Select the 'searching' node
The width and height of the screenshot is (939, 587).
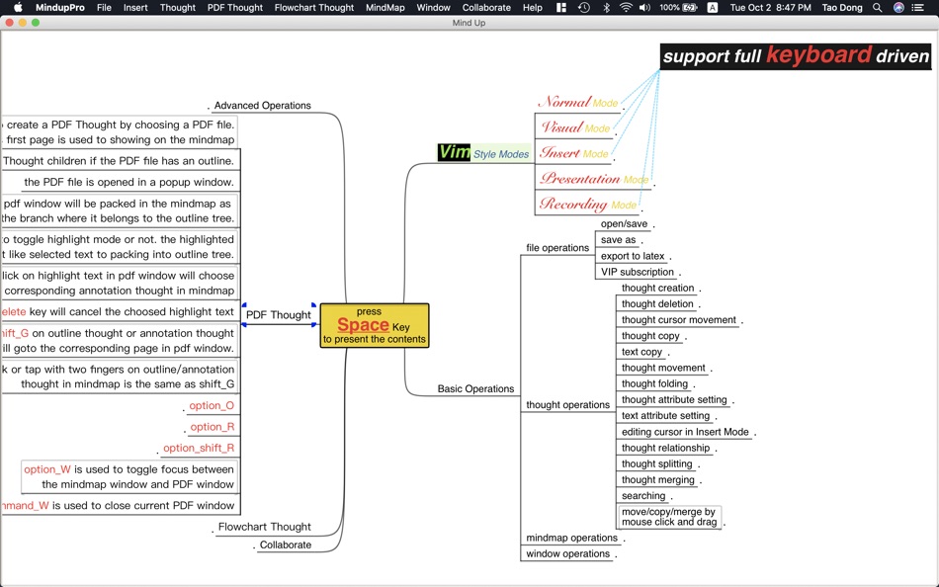643,496
